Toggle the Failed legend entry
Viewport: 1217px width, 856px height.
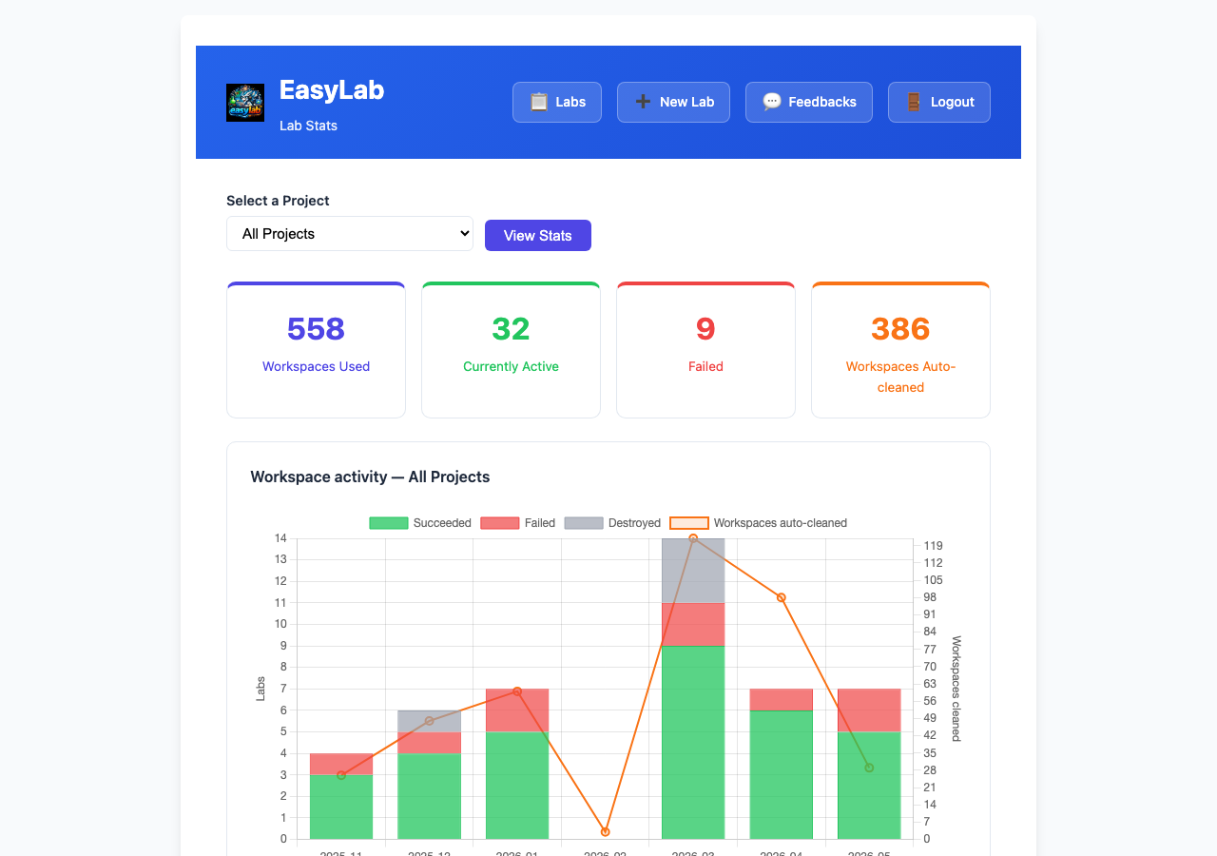(518, 523)
